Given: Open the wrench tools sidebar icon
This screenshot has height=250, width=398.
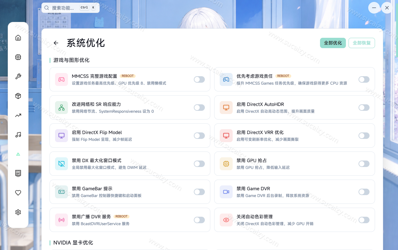Looking at the screenshot, I should 18,77.
